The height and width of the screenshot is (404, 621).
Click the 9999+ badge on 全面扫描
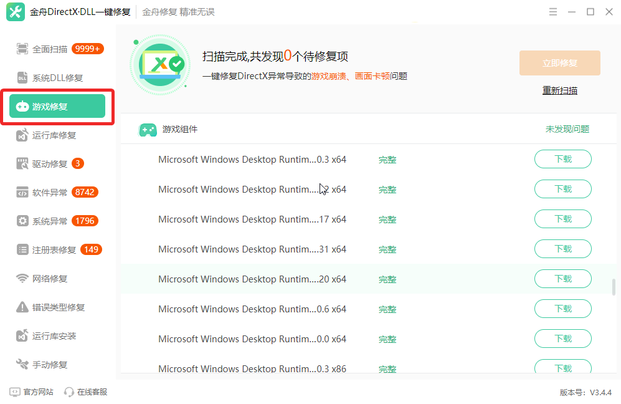(x=88, y=49)
